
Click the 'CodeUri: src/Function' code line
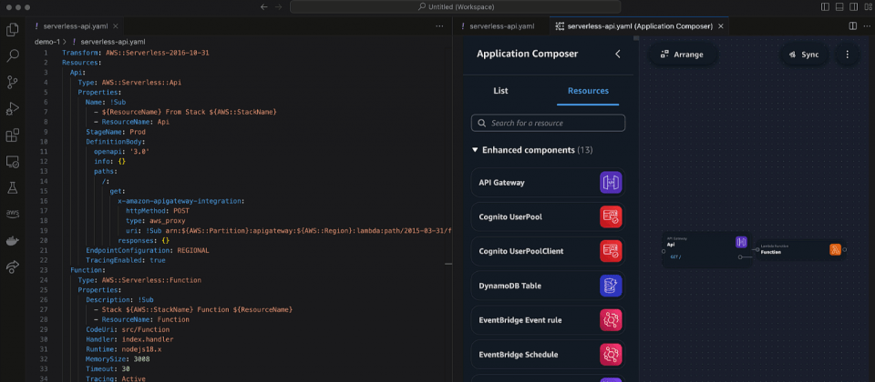[128, 329]
